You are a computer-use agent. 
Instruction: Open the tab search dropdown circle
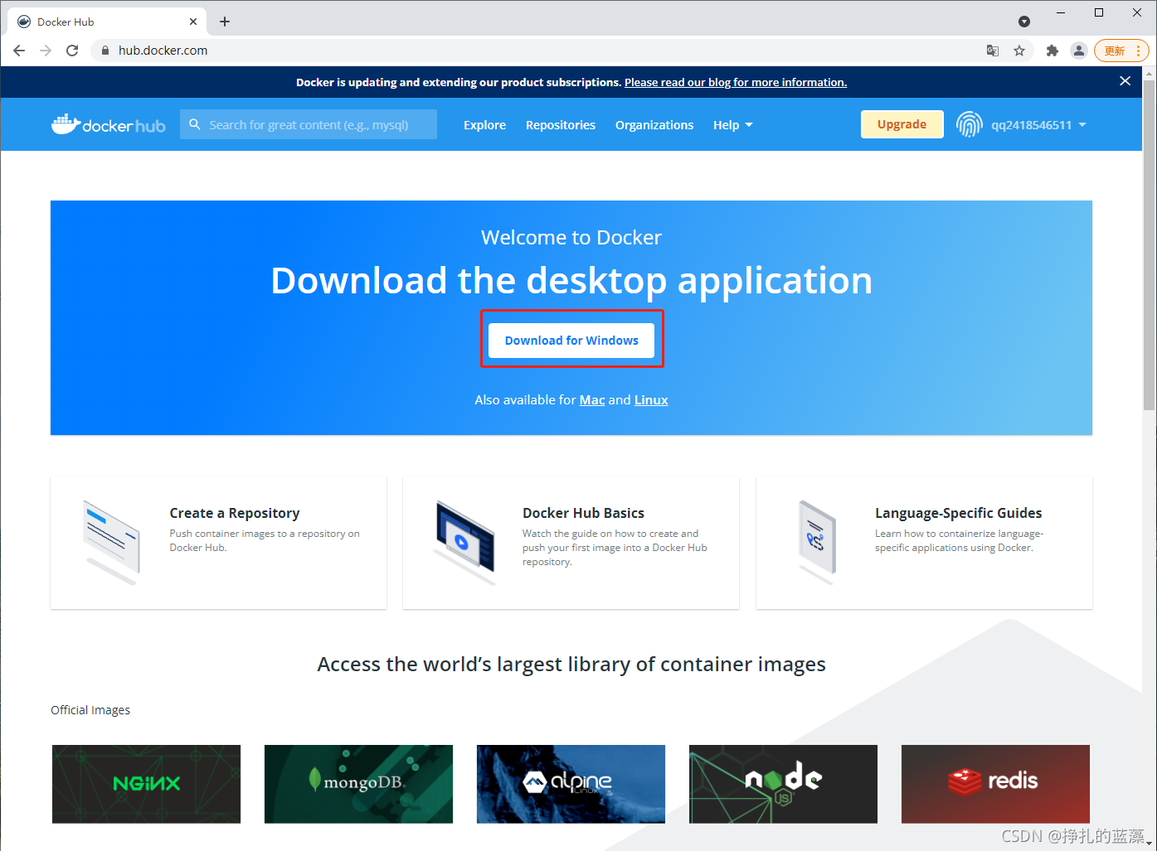click(1024, 22)
